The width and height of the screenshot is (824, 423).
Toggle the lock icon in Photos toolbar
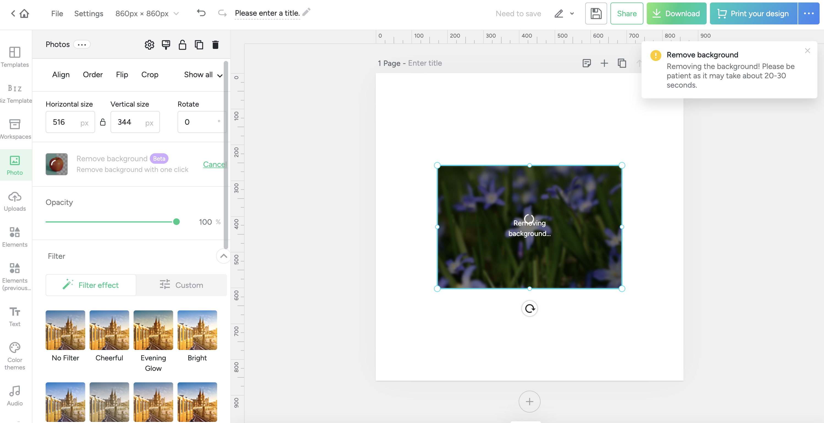click(x=182, y=45)
